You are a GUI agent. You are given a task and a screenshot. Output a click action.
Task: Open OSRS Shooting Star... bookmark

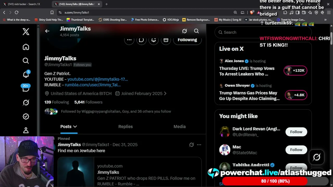tap(113, 20)
